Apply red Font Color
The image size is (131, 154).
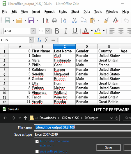pyautogui.click(x=86, y=31)
